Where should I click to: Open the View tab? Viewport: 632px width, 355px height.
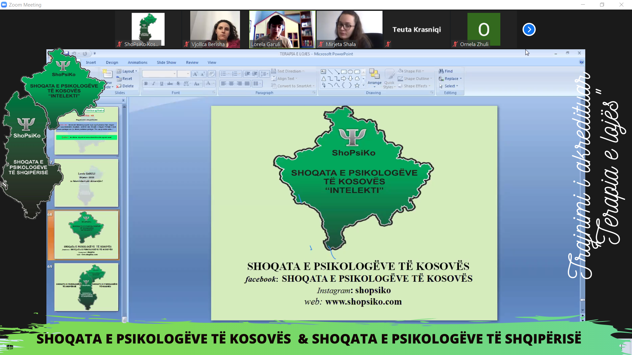[212, 62]
